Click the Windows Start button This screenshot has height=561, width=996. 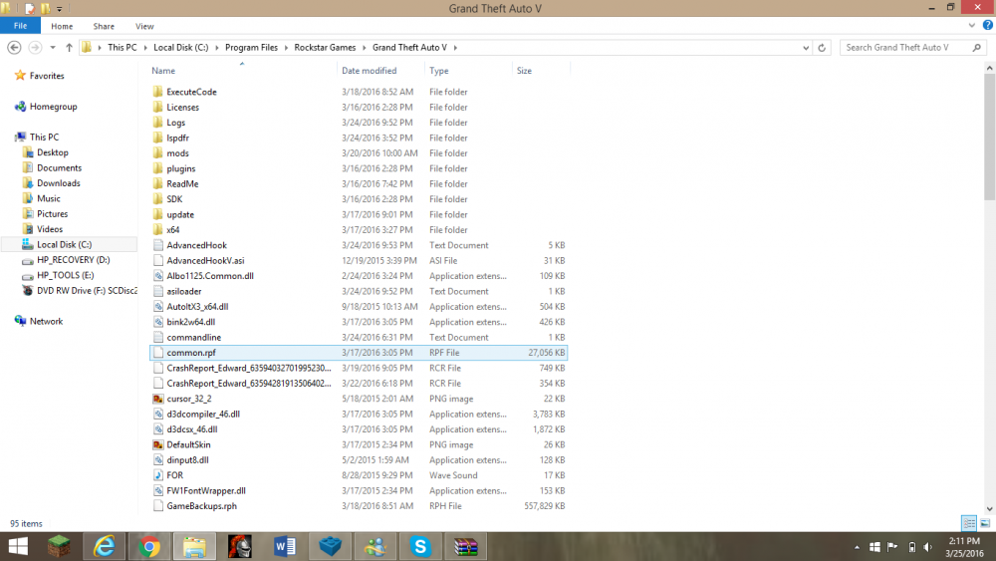[18, 546]
